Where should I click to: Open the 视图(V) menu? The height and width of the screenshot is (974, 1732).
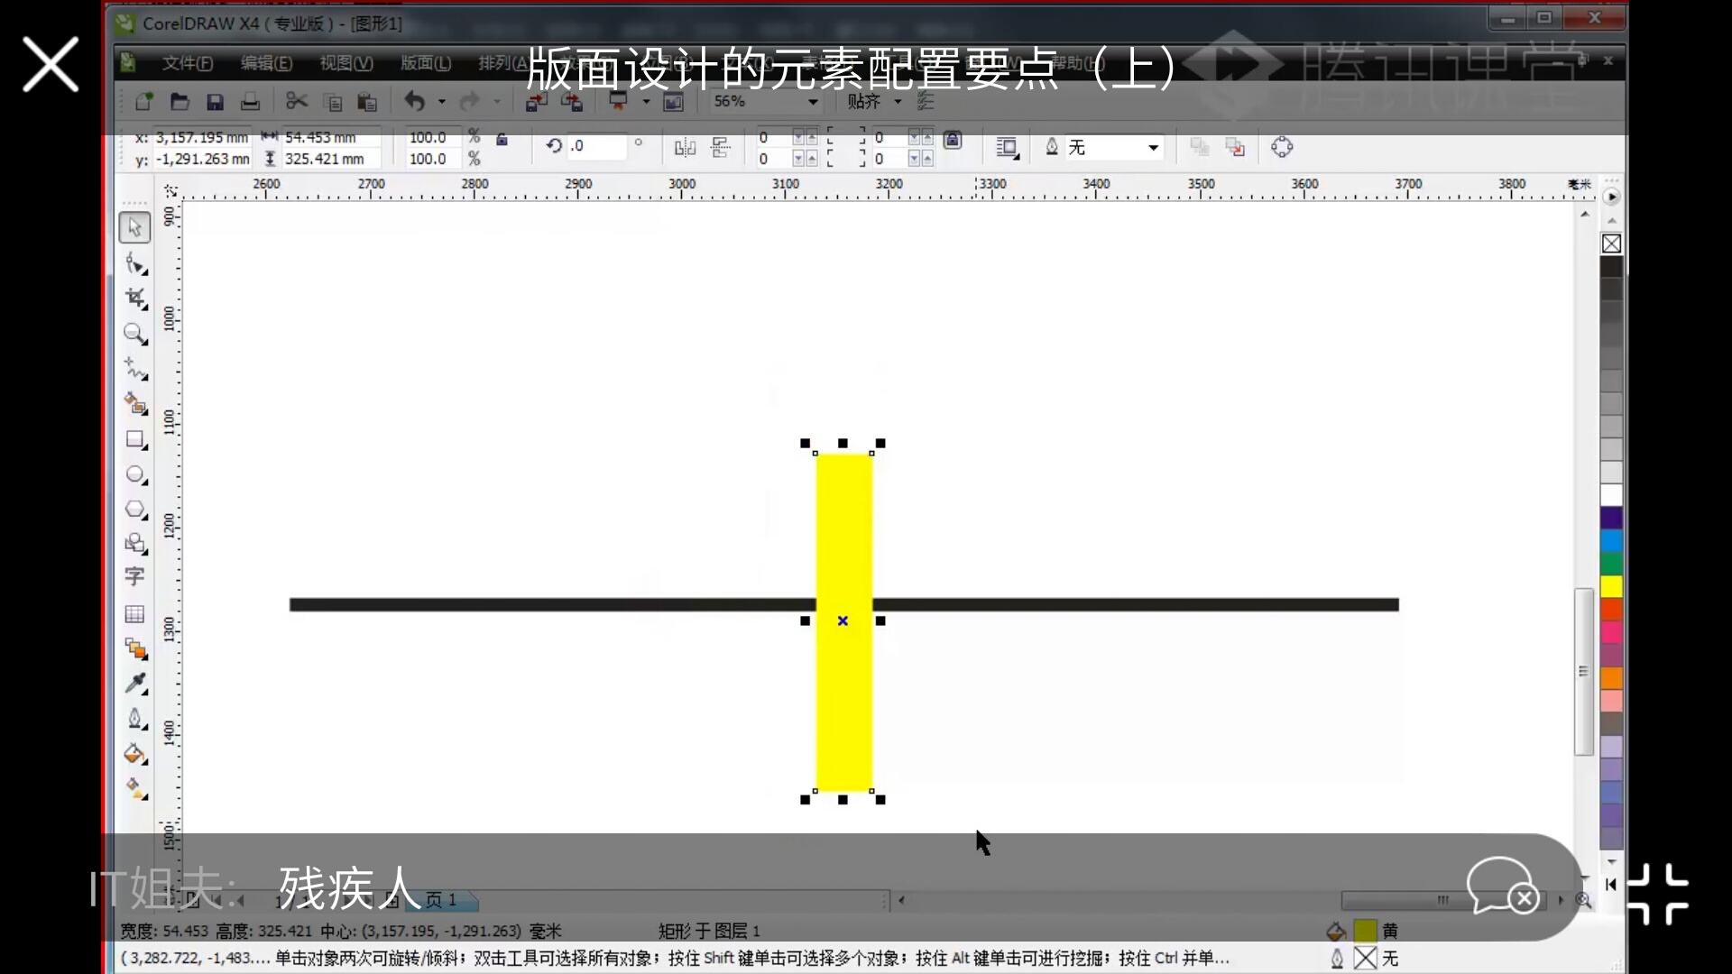click(x=346, y=62)
